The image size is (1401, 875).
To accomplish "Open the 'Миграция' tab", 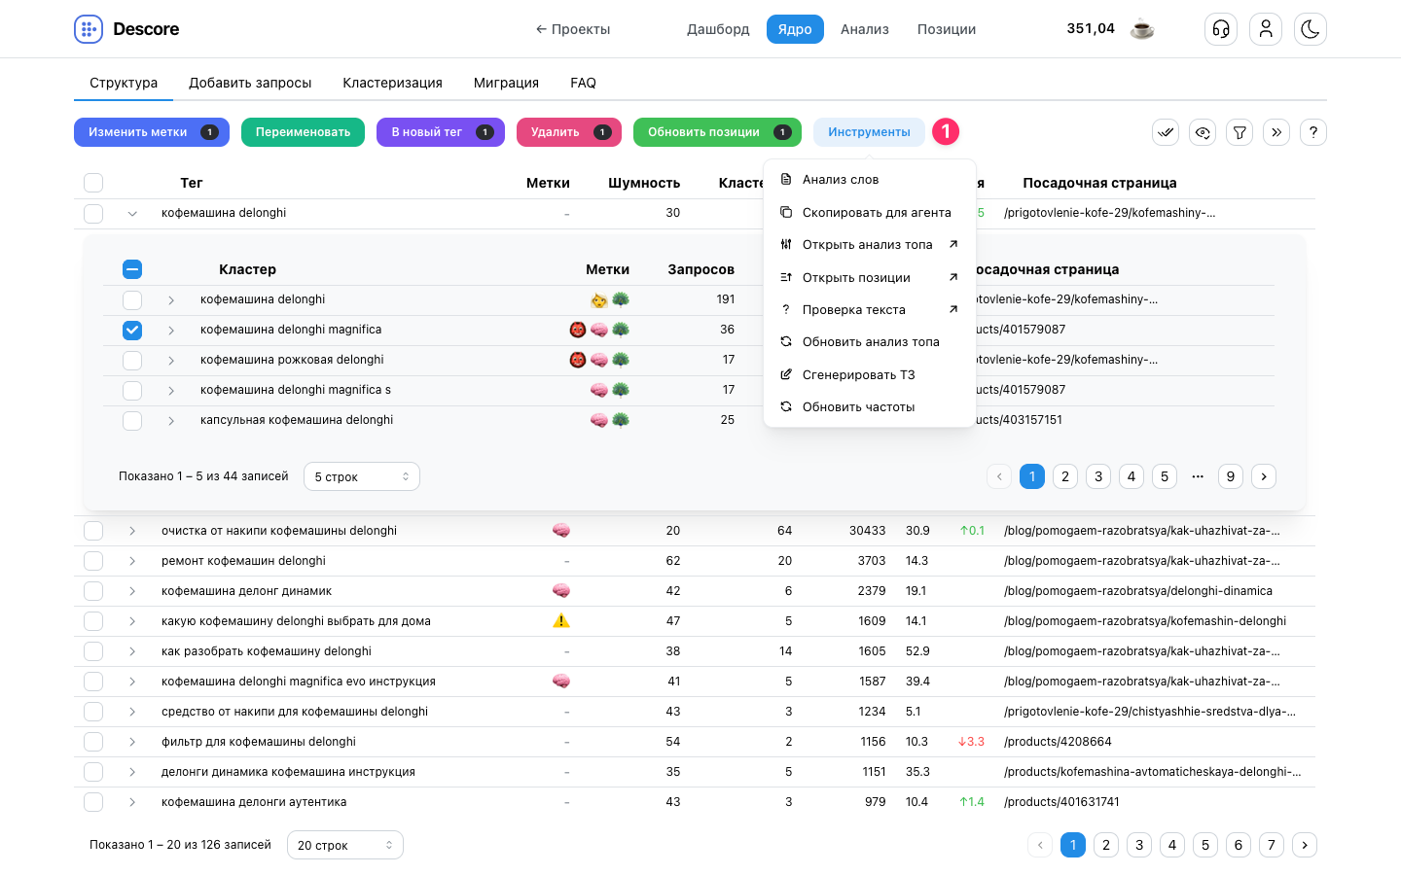I will point(506,83).
